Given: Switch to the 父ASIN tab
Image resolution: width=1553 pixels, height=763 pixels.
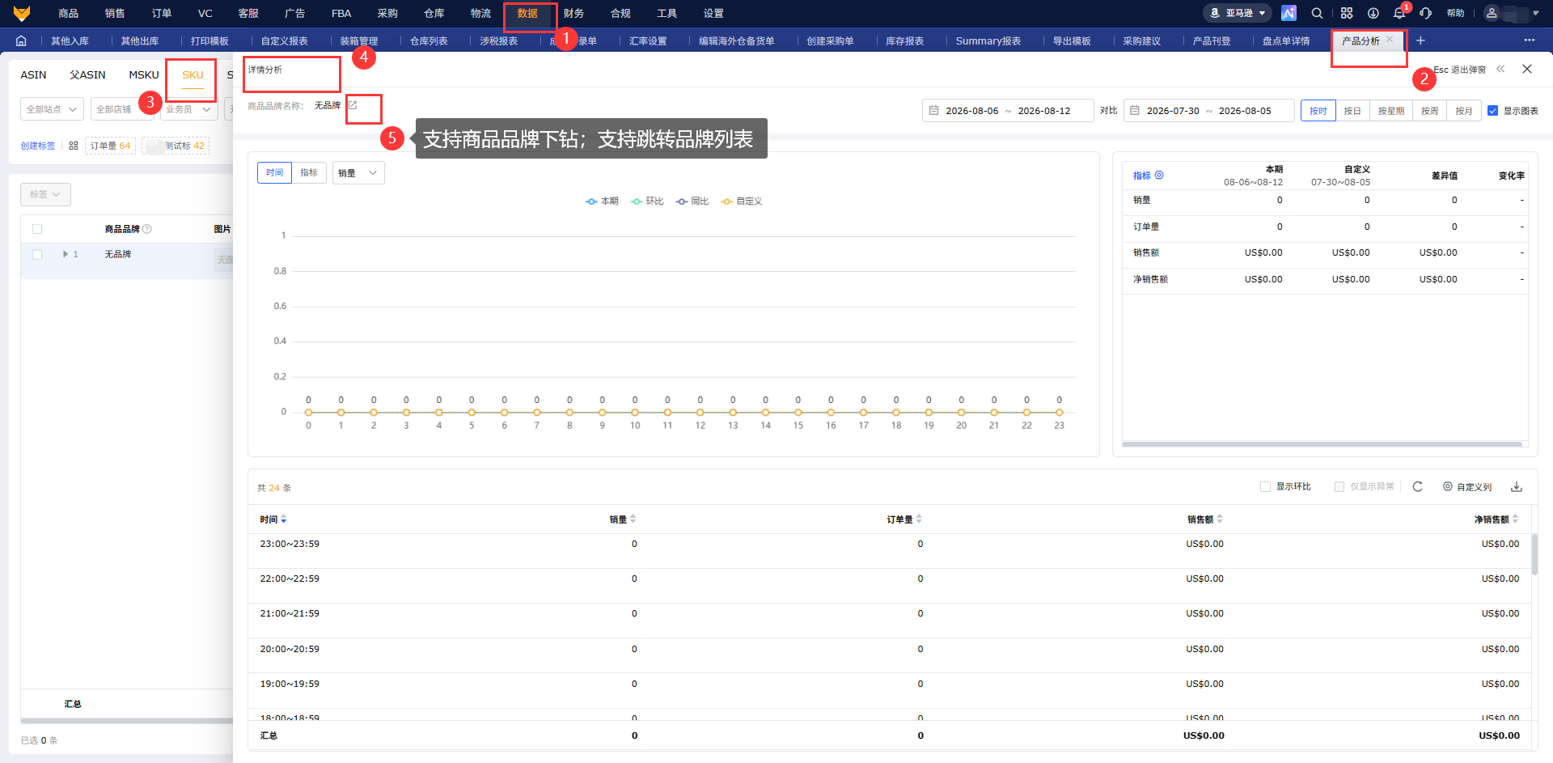Looking at the screenshot, I should [x=87, y=74].
